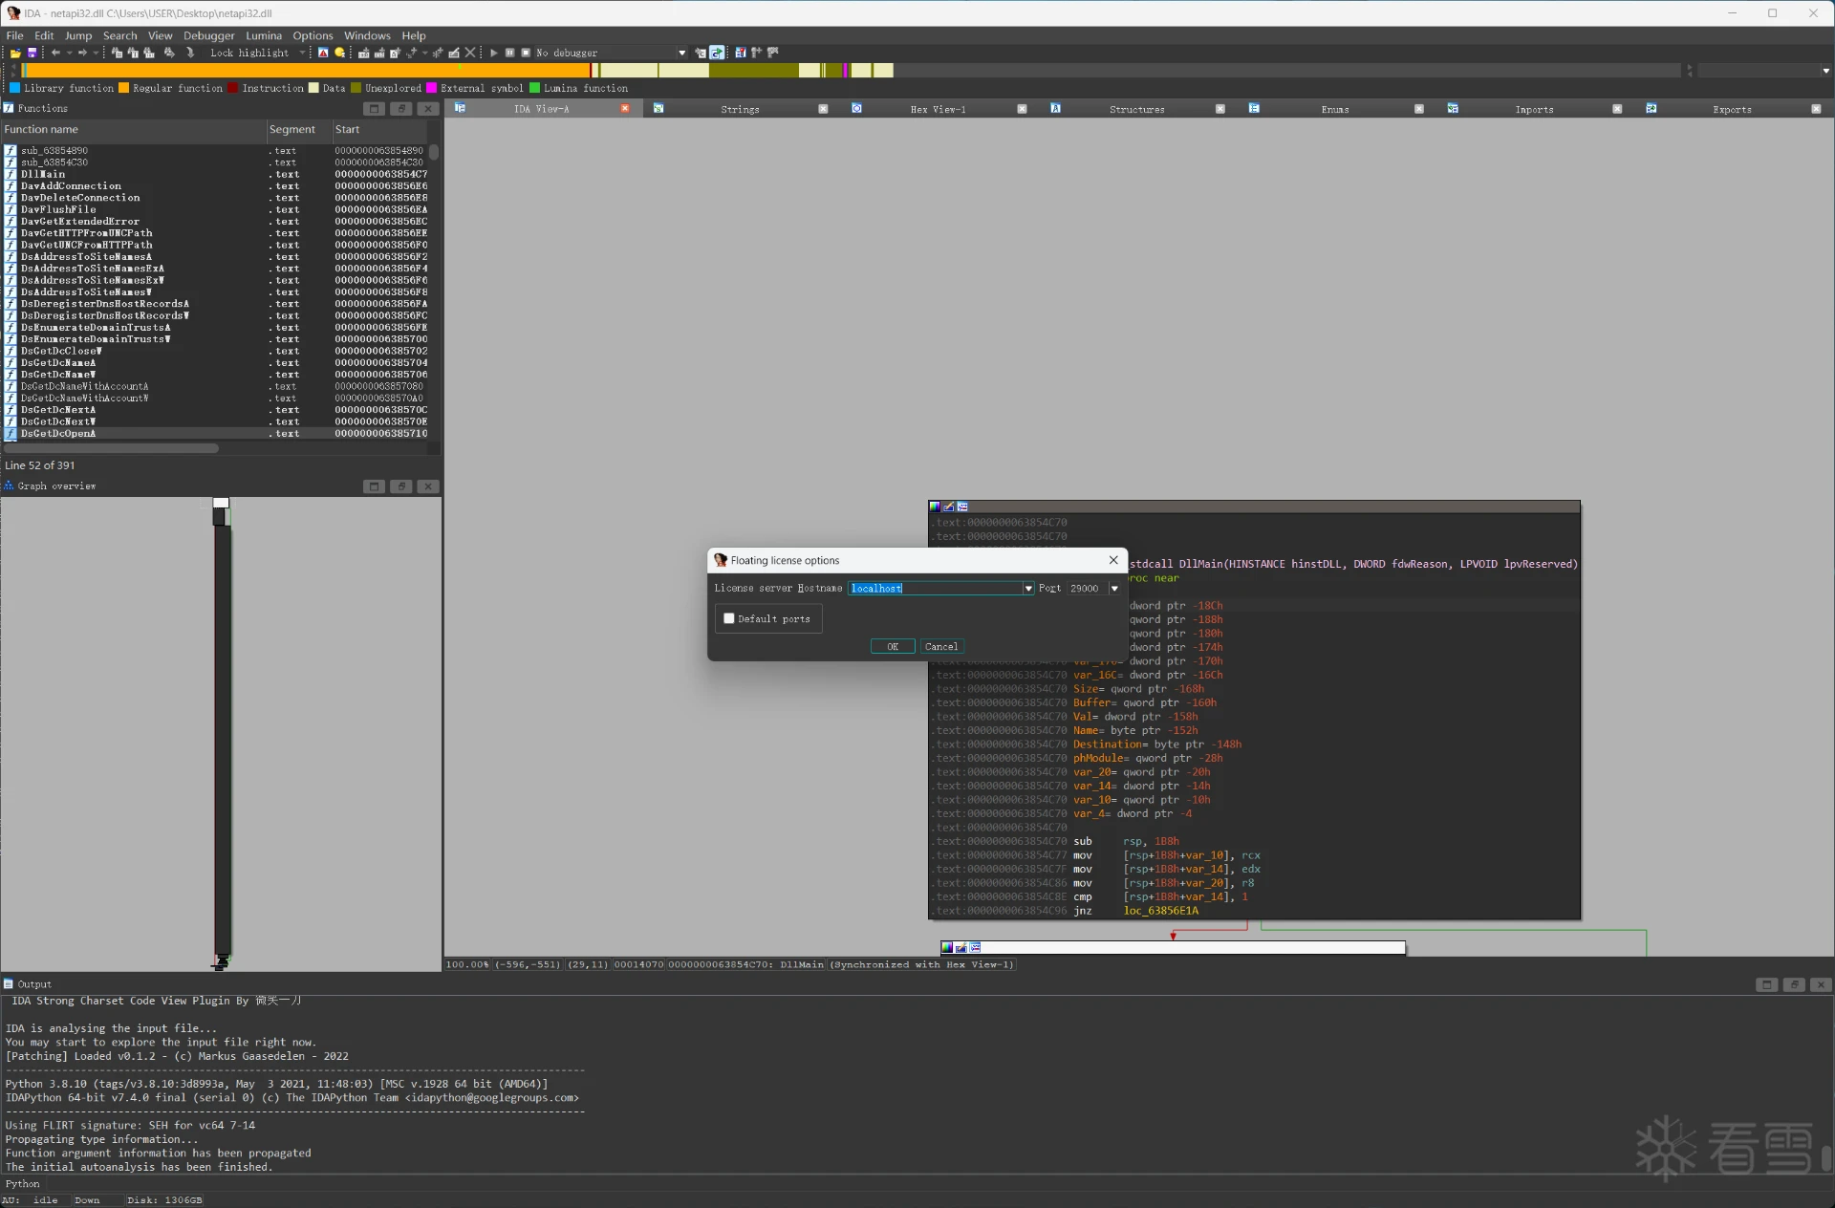Expand the Port dropdown arrow
Viewport: 1835px width, 1208px height.
click(1114, 589)
